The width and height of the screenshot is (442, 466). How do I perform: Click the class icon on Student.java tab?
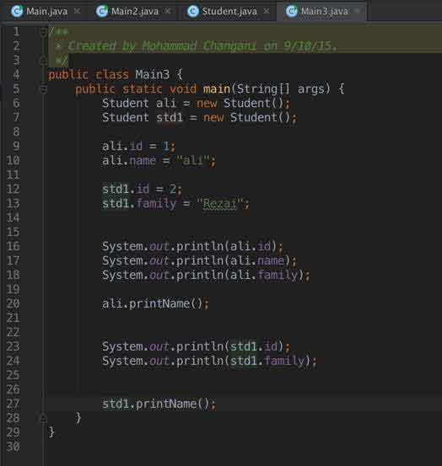[x=193, y=11]
